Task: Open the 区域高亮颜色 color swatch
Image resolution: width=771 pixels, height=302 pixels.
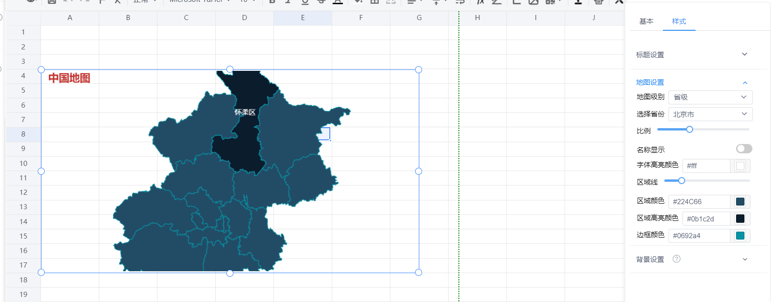Action: 740,219
